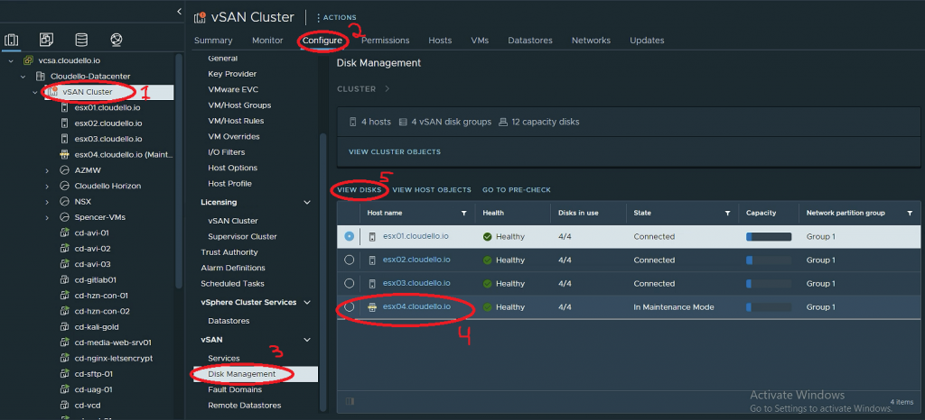Screen dimensions: 925x420
Task: Click the AZMW resource pool icon
Action: pos(65,170)
